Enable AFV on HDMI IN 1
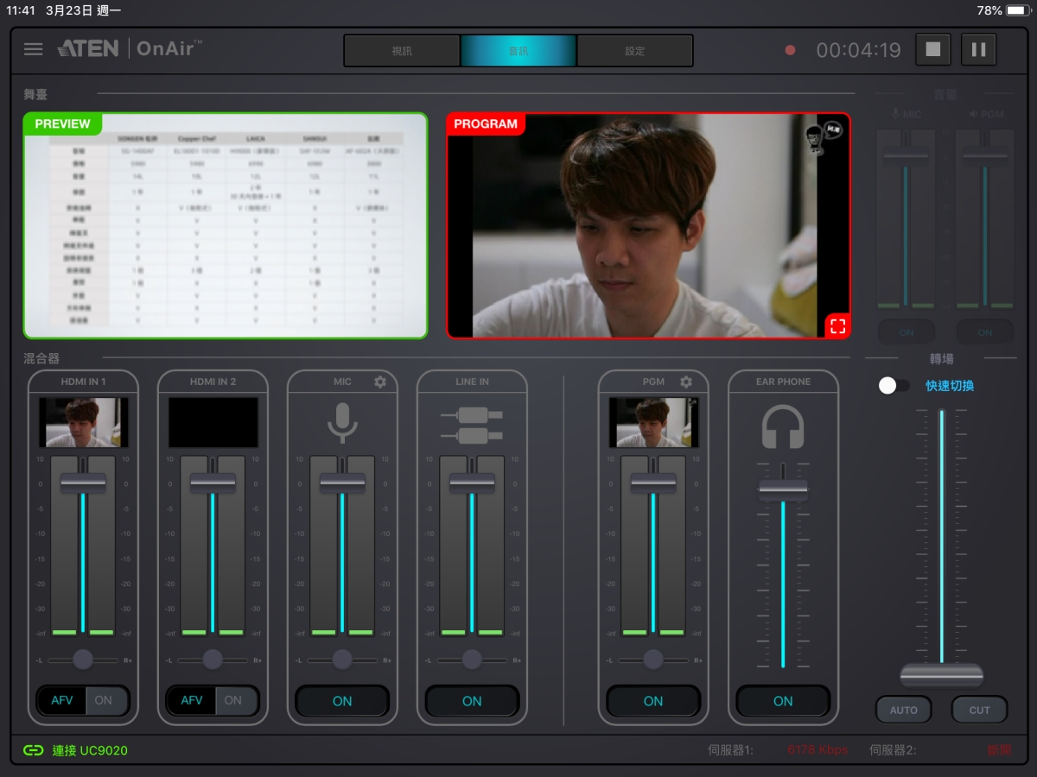This screenshot has height=777, width=1037. tap(62, 700)
